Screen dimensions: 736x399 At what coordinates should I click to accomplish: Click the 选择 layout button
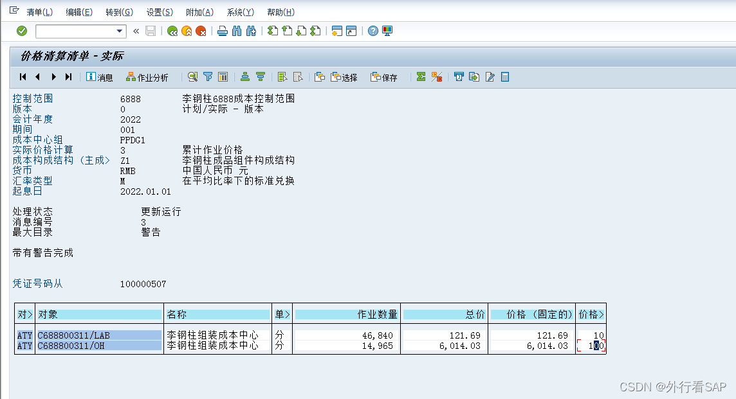[x=344, y=77]
